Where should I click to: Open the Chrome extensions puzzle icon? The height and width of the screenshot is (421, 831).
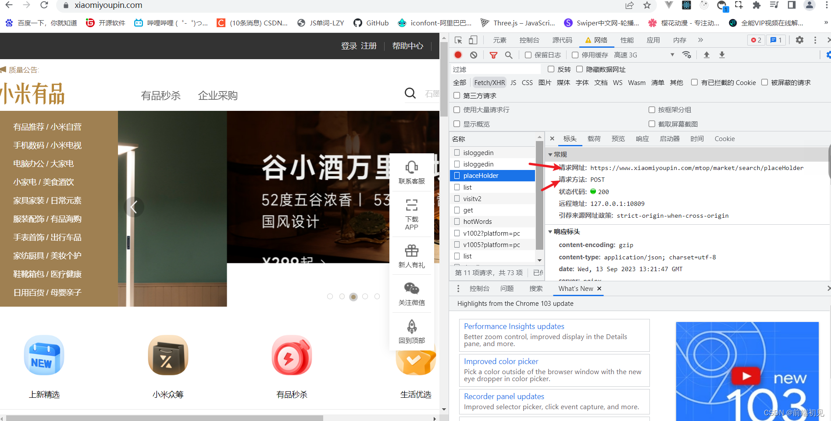point(756,5)
